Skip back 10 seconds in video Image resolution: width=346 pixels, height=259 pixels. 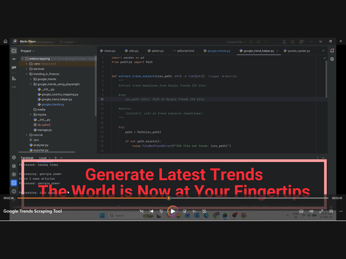[x=161, y=211]
